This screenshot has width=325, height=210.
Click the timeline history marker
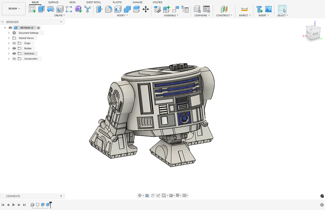tap(51, 204)
